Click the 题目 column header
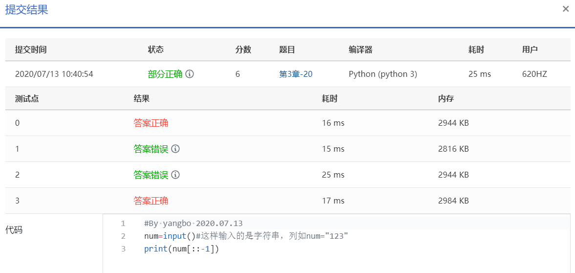575x273 pixels. [x=287, y=49]
